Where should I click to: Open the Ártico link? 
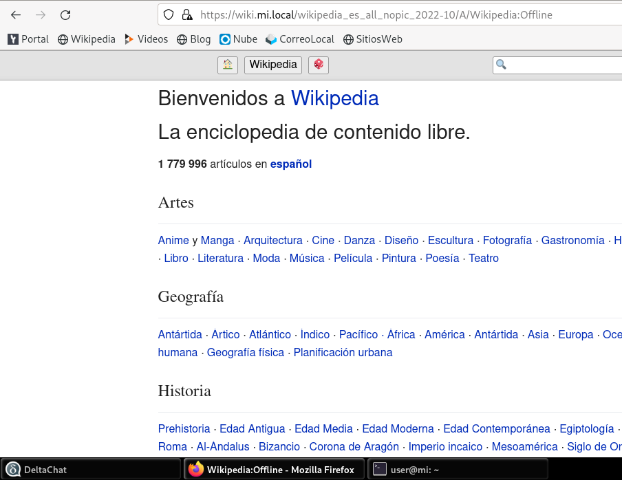coord(226,334)
